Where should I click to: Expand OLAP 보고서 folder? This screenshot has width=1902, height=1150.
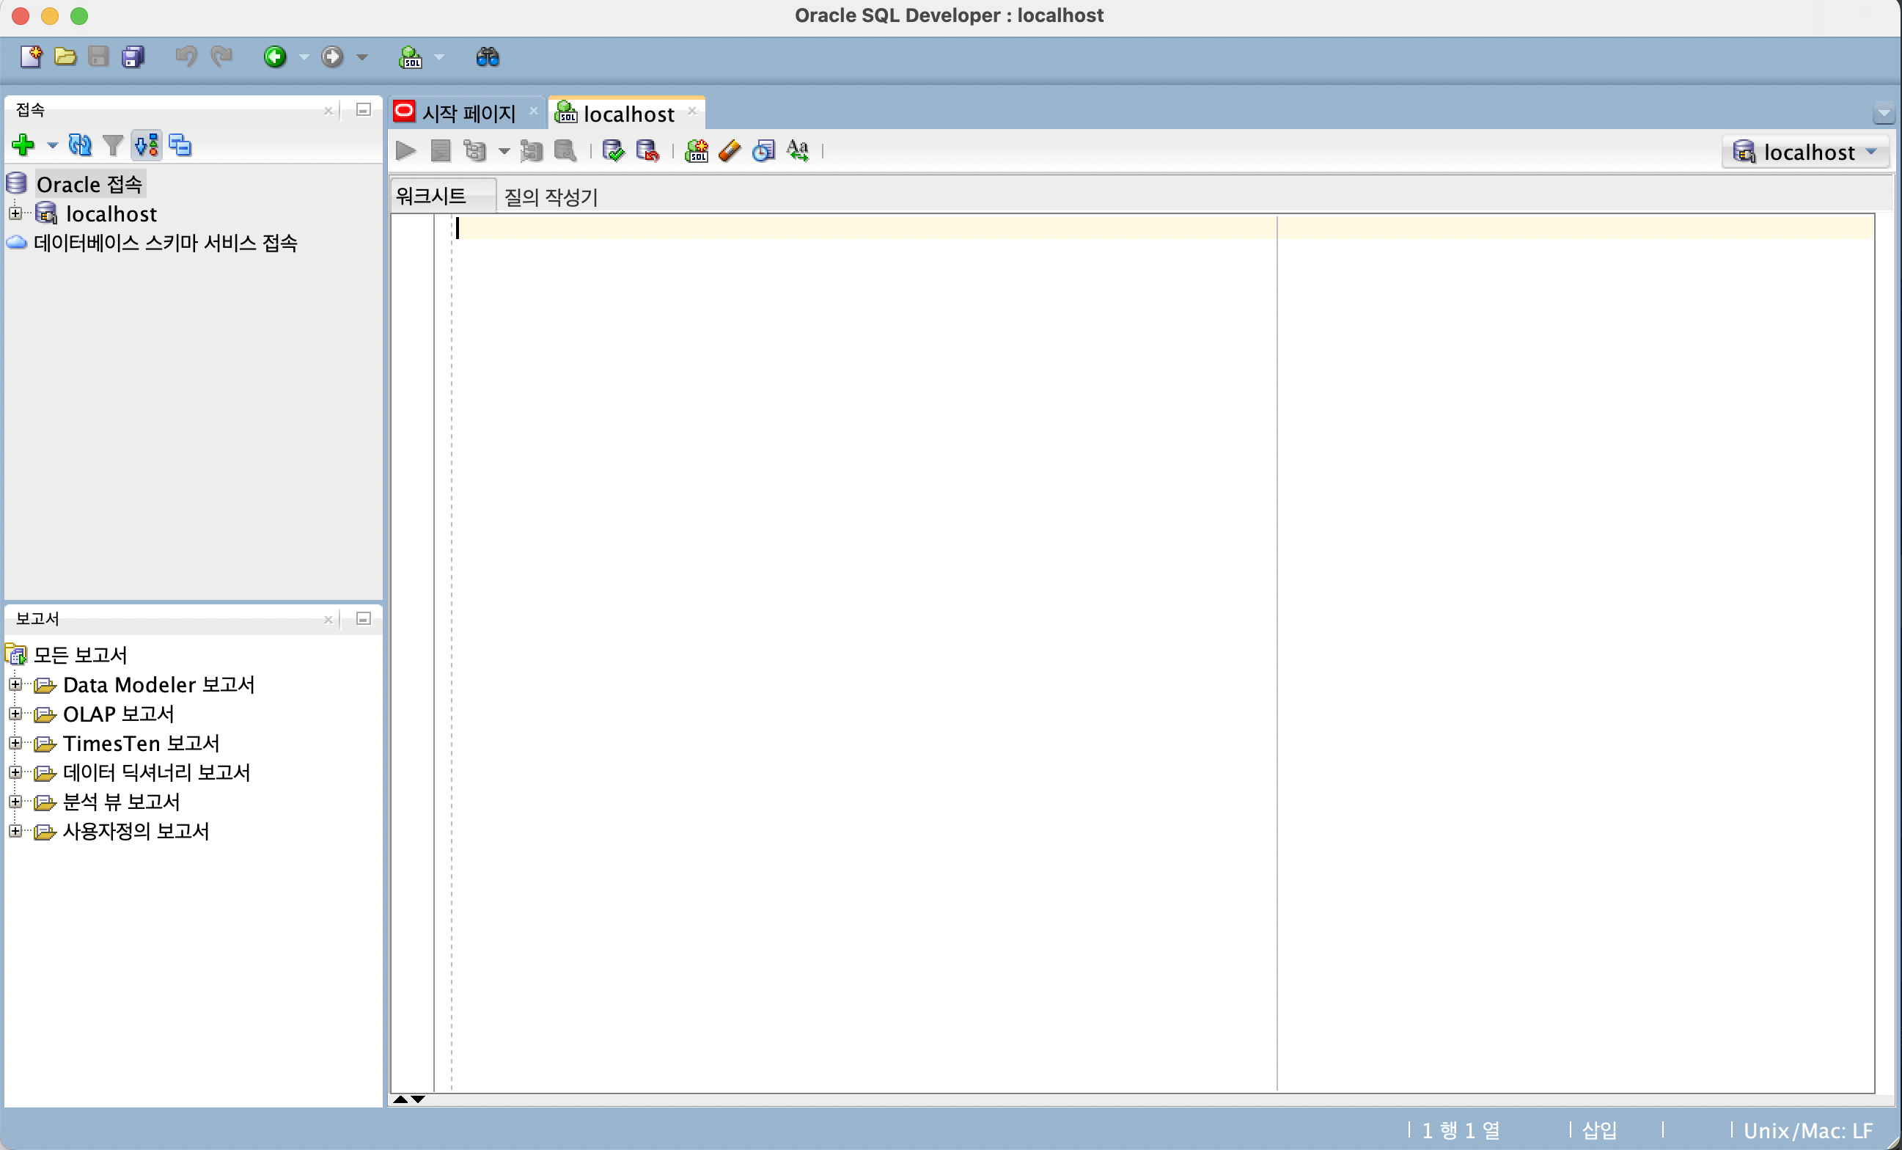point(15,714)
